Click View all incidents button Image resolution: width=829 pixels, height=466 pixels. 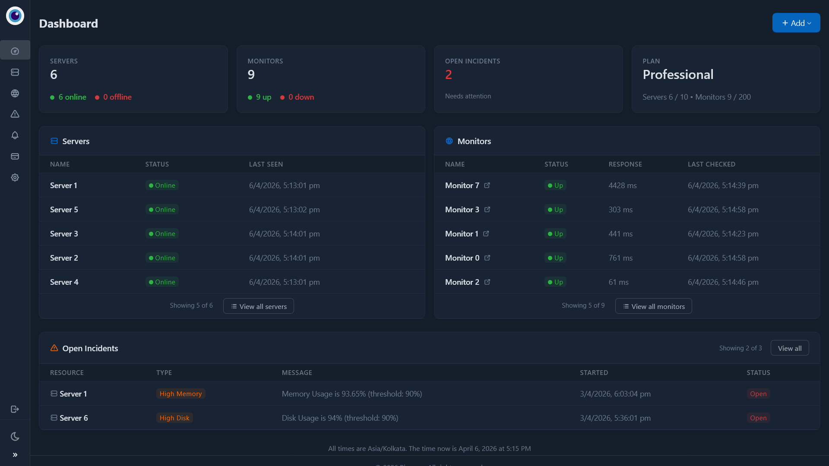[789, 348]
